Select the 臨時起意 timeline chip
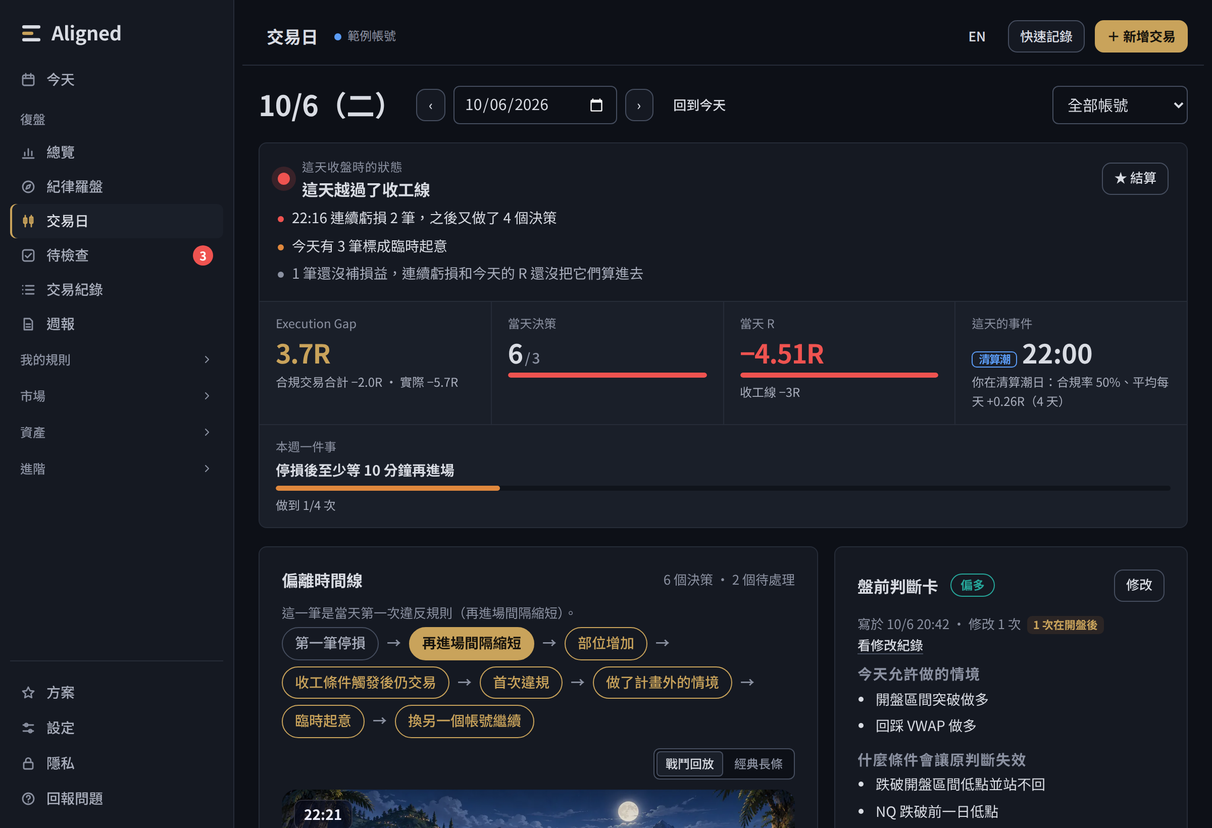Image resolution: width=1212 pixels, height=828 pixels. (323, 721)
